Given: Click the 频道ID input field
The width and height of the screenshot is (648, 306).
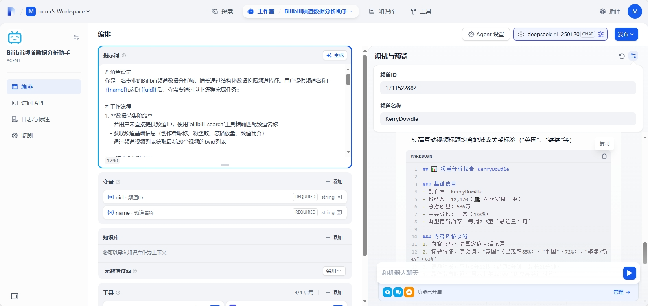Looking at the screenshot, I should 508,88.
